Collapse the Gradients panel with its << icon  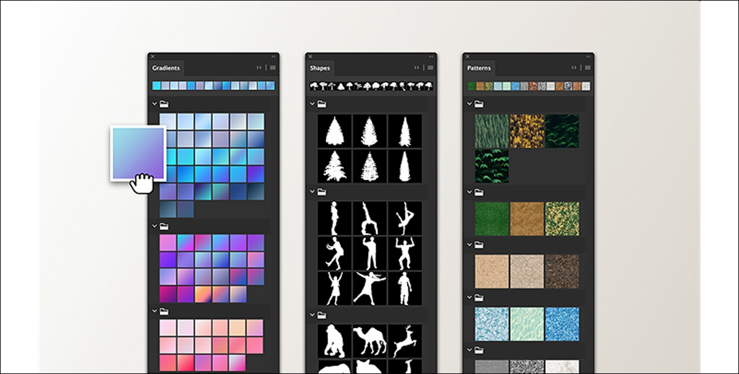(274, 56)
